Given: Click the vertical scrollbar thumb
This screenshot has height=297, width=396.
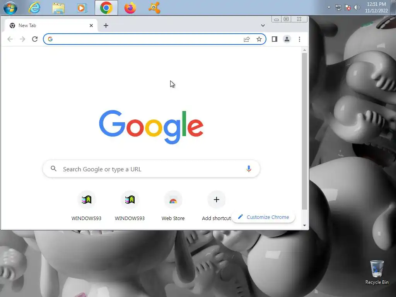Looking at the screenshot, I should [305, 131].
